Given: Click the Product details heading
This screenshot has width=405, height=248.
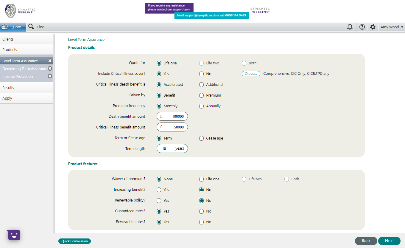Looking at the screenshot, I should (82, 47).
